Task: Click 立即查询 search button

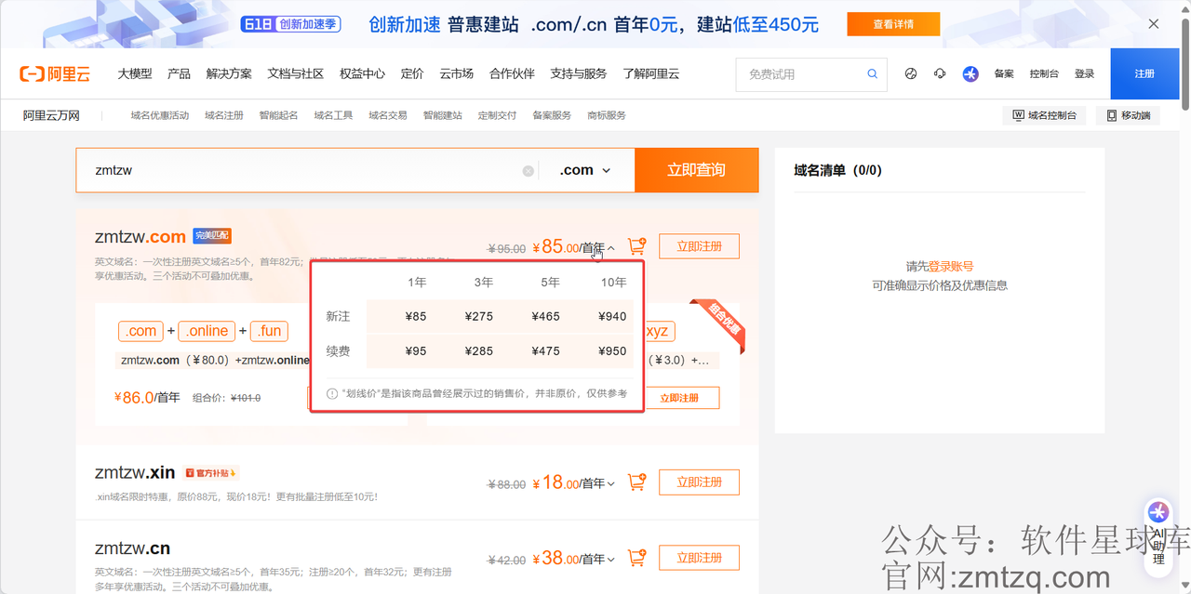Action: pos(696,170)
